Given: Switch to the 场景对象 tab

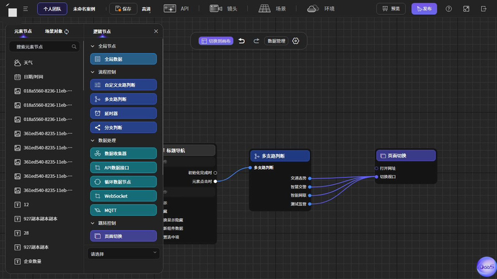Looking at the screenshot, I should (x=53, y=32).
